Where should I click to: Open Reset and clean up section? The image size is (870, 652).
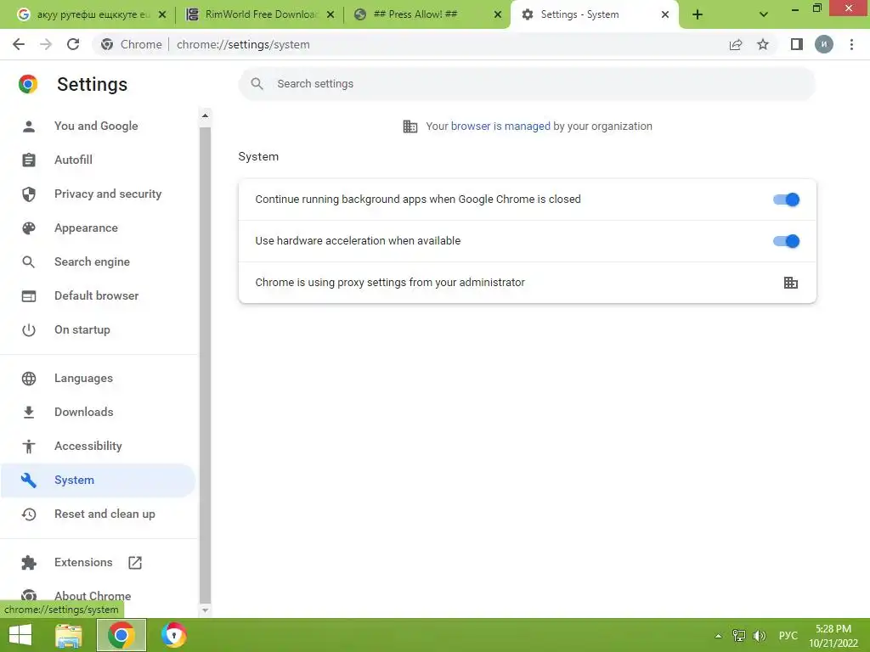coord(105,514)
